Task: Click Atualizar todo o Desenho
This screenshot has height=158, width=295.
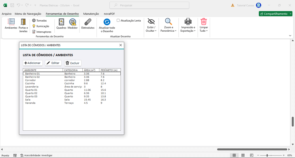Action: (x=107, y=26)
